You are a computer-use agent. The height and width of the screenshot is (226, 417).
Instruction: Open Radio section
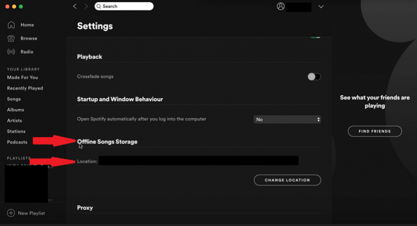[27, 52]
